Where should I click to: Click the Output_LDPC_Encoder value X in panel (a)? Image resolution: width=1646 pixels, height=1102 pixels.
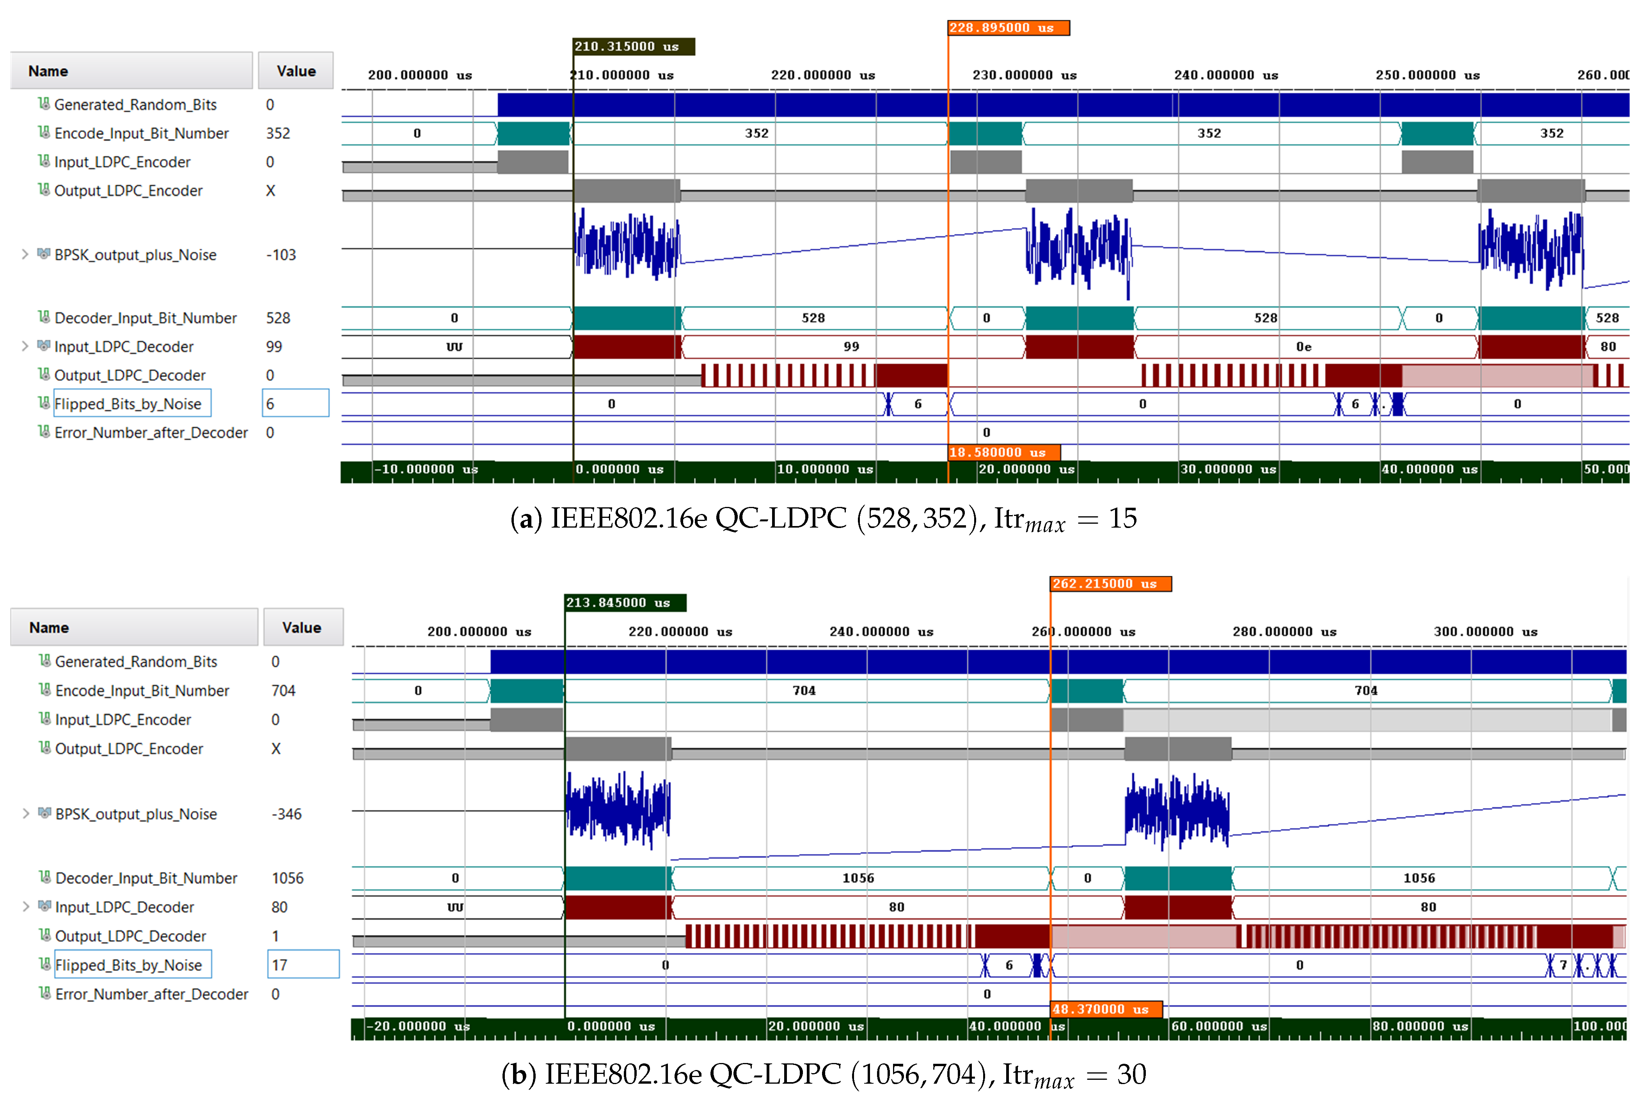point(271,190)
